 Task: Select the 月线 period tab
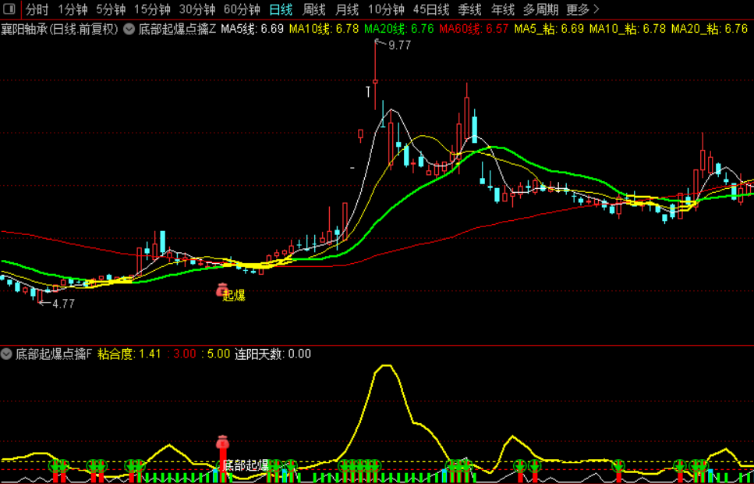coord(347,9)
